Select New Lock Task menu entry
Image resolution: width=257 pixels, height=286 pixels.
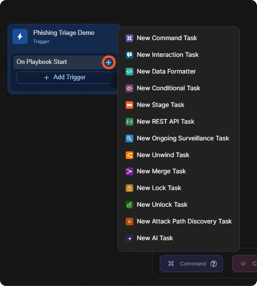point(178,188)
